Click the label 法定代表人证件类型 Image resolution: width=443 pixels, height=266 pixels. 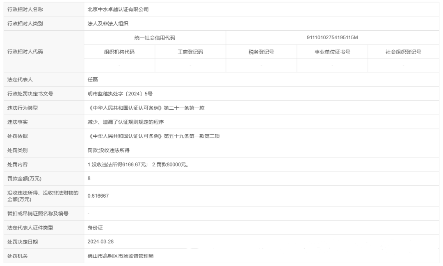pyautogui.click(x=30, y=228)
